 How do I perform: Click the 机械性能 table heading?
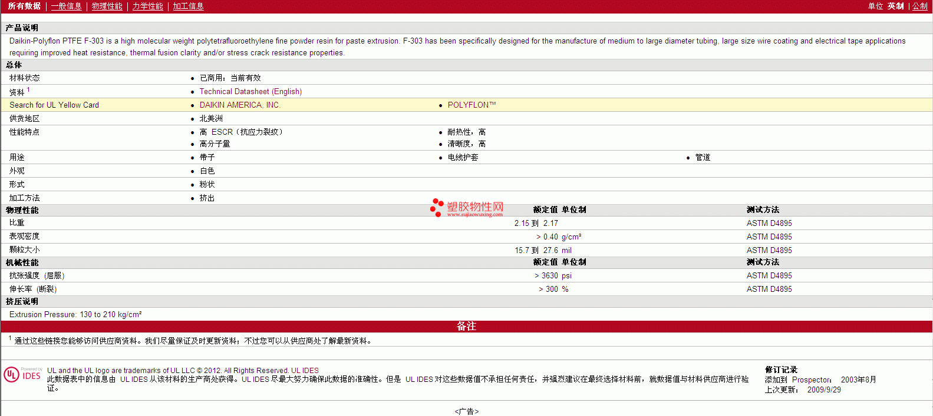pyautogui.click(x=22, y=262)
